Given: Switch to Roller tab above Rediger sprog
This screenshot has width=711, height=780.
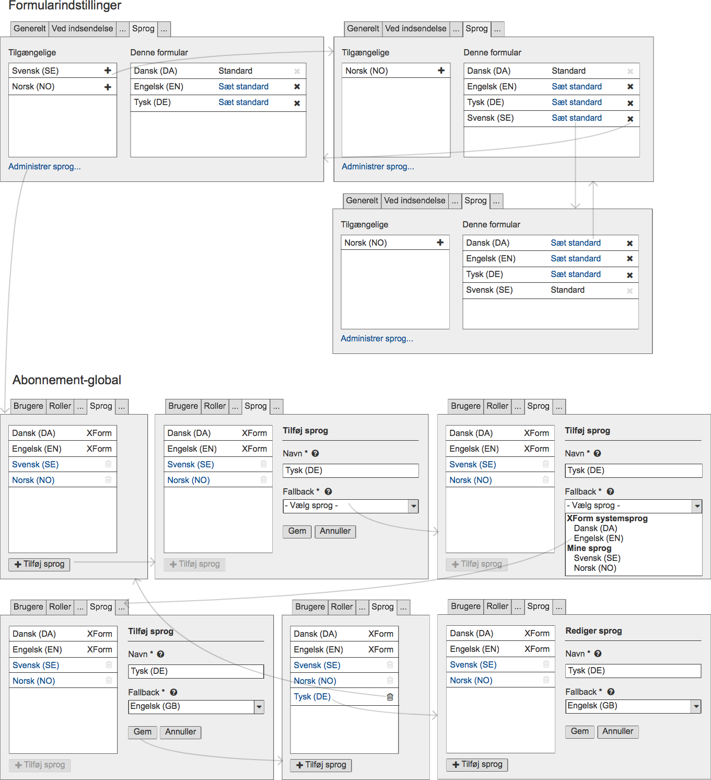Looking at the screenshot, I should pyautogui.click(x=497, y=606).
